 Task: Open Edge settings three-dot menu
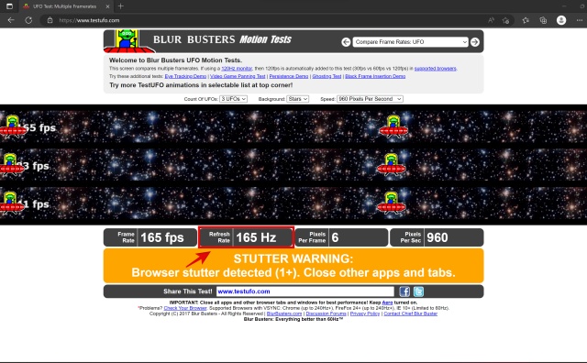click(579, 20)
